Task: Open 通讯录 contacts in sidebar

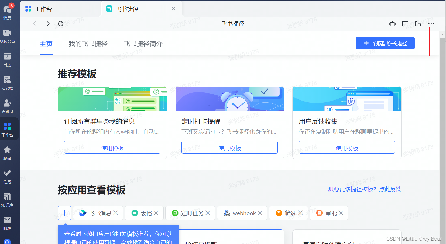Action: click(x=7, y=106)
